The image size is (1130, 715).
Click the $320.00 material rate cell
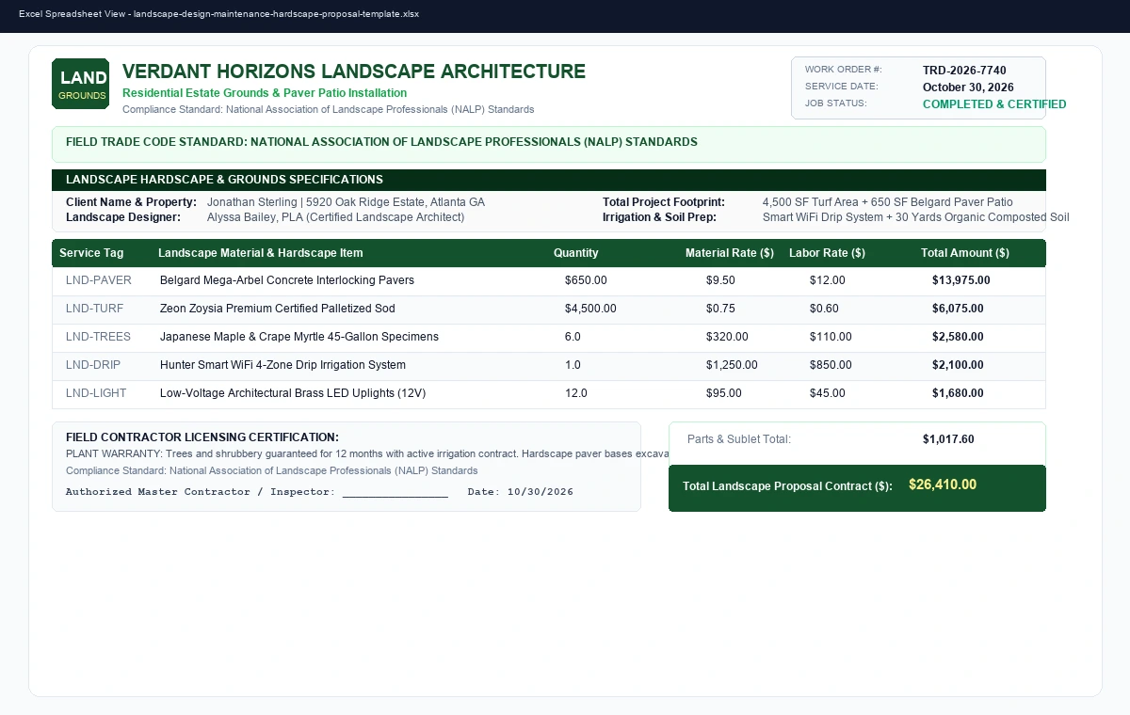[x=727, y=337]
